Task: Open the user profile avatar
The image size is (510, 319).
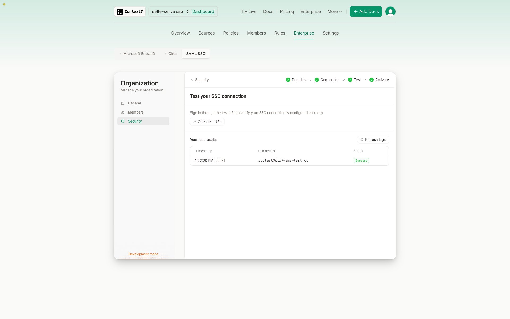Action: [x=390, y=11]
